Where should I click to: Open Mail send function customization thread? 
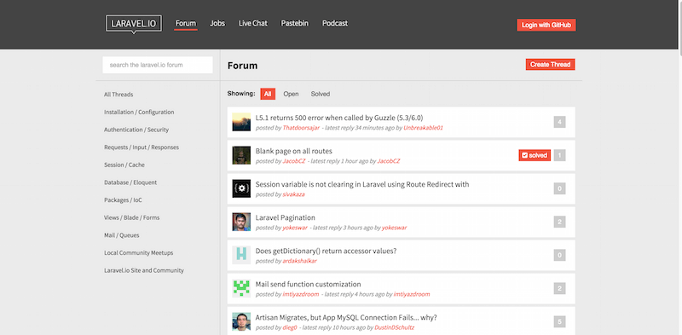point(309,284)
